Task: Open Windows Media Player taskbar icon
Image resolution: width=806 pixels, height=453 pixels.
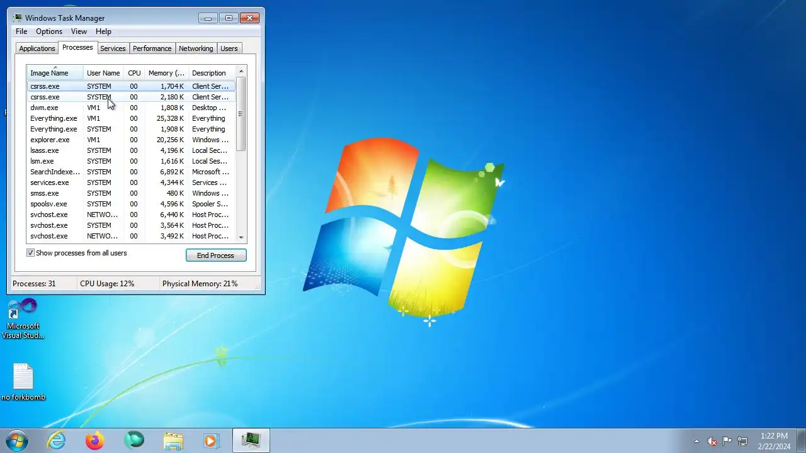Action: 211,440
